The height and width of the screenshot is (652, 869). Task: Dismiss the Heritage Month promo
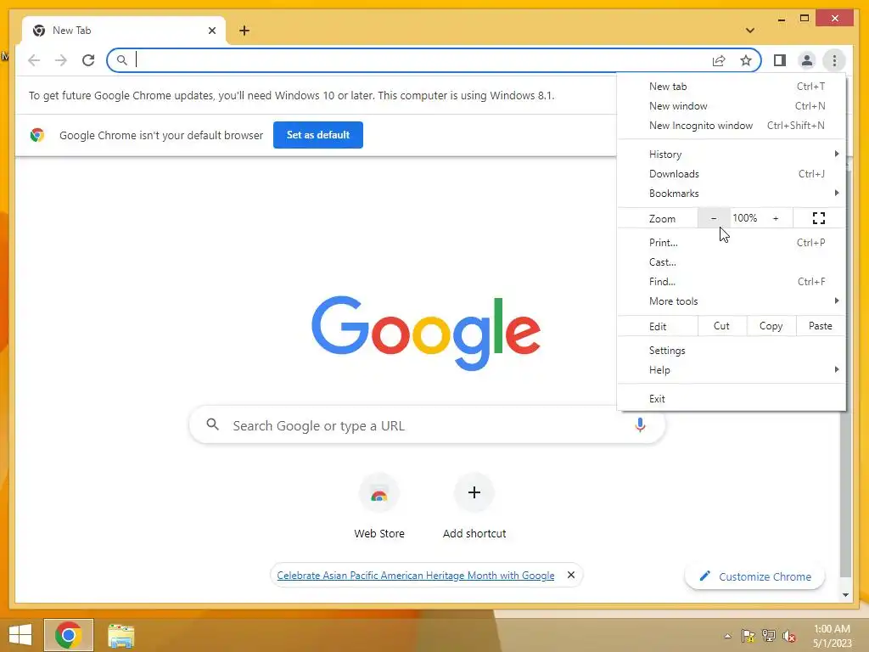click(x=571, y=575)
